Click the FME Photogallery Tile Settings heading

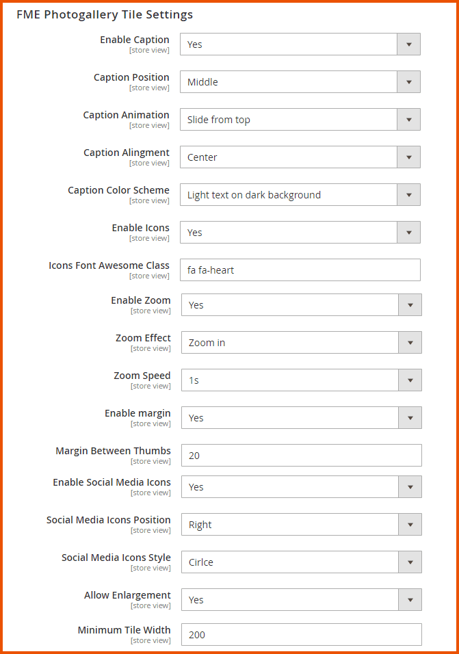105,14
